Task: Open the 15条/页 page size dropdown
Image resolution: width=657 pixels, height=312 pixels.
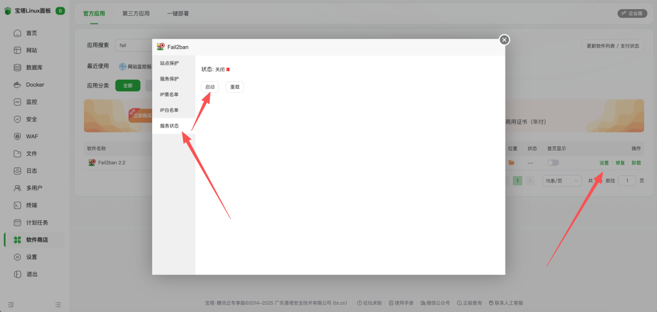Action: pyautogui.click(x=560, y=181)
